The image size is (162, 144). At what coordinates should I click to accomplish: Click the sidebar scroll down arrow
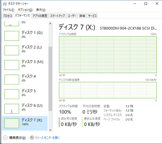pos(50,130)
